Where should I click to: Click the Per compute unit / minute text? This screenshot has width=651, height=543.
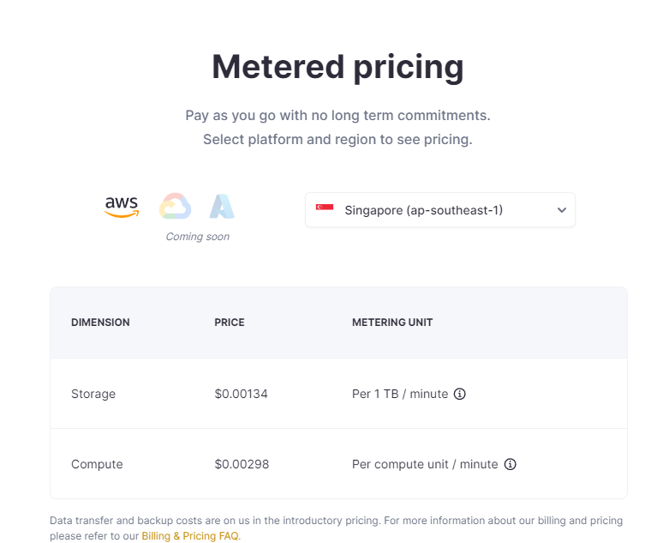pyautogui.click(x=425, y=464)
